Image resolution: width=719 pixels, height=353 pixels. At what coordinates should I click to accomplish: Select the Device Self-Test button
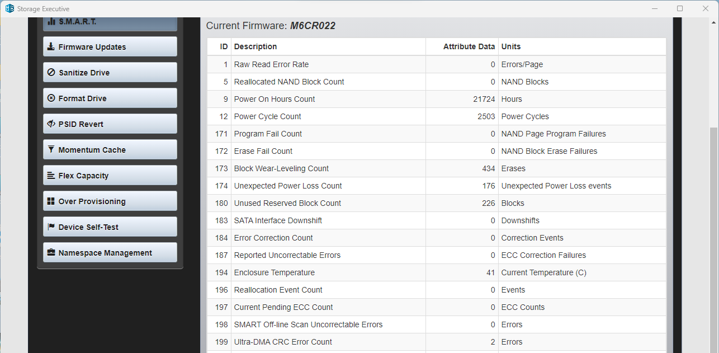[110, 227]
